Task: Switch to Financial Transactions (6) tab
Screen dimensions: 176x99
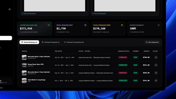Action: pyautogui.click(x=74, y=42)
